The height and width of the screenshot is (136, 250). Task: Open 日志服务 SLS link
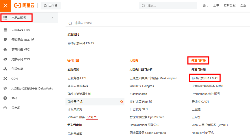point(139,109)
